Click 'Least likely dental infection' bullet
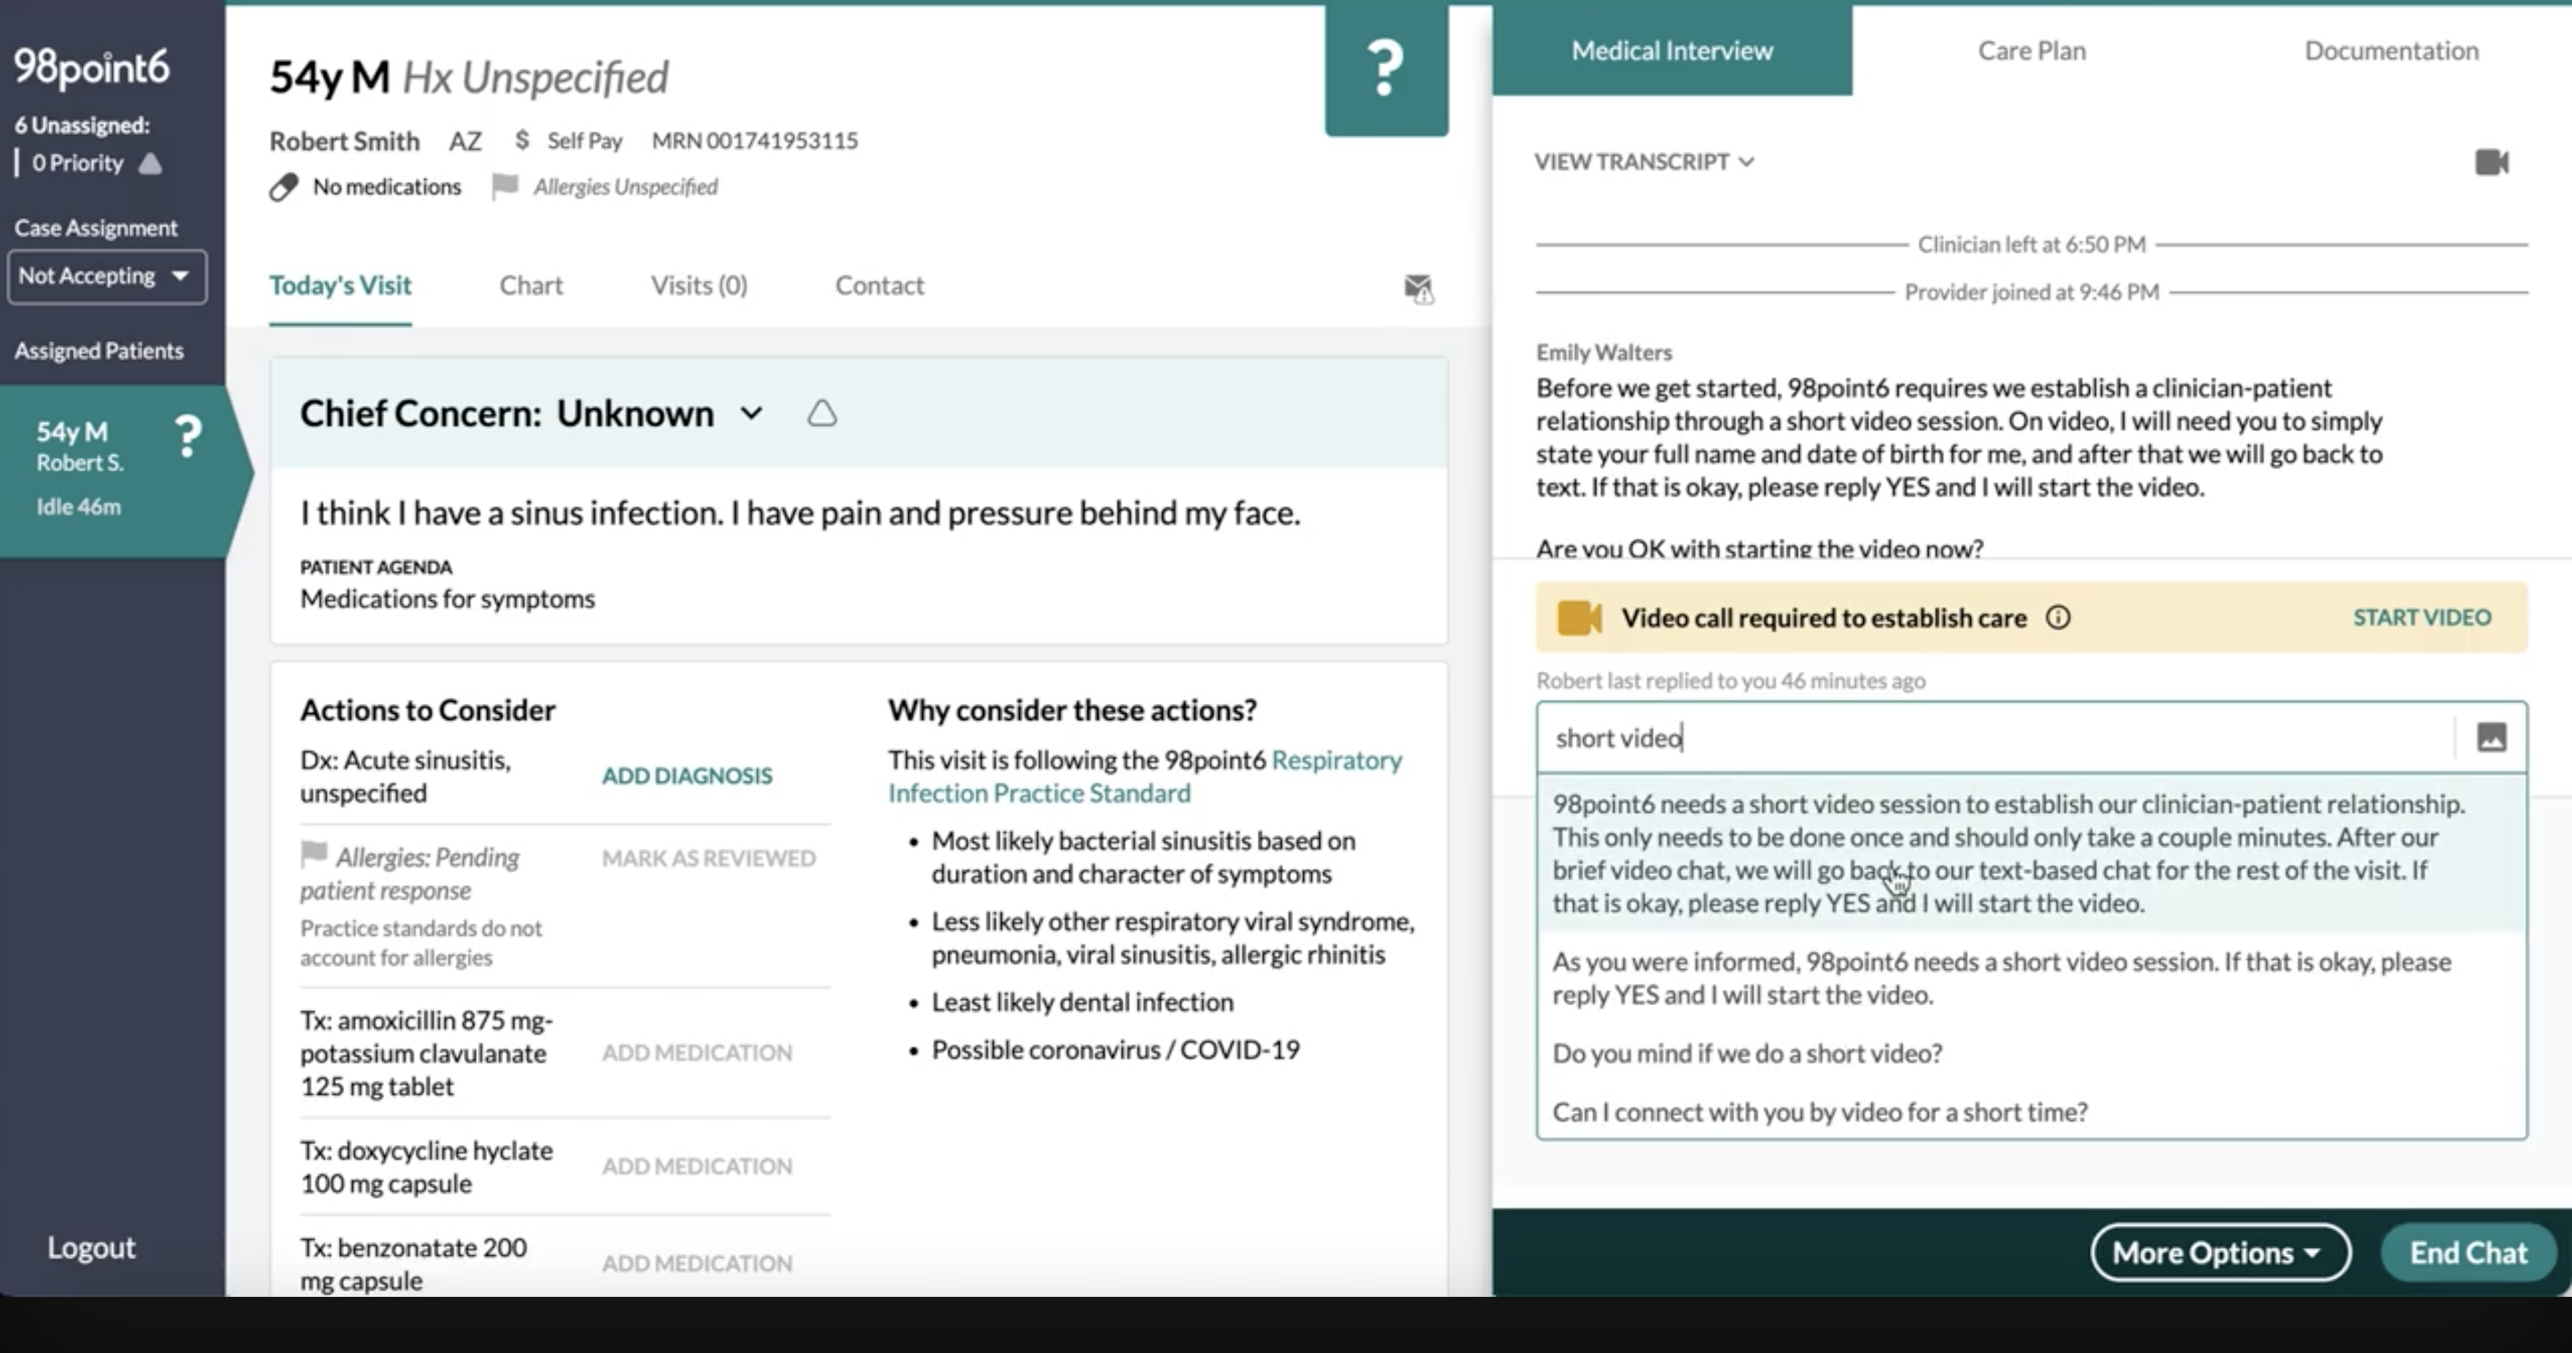2572x1353 pixels. 1082,1002
